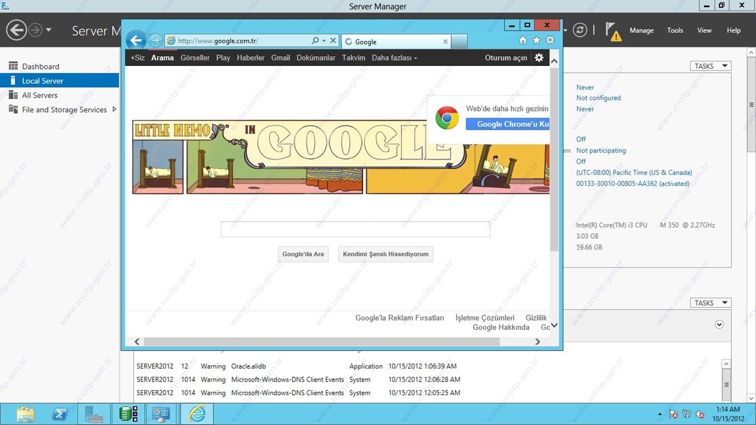
Task: Expand File and Storage Services arrow
Action: 114,109
